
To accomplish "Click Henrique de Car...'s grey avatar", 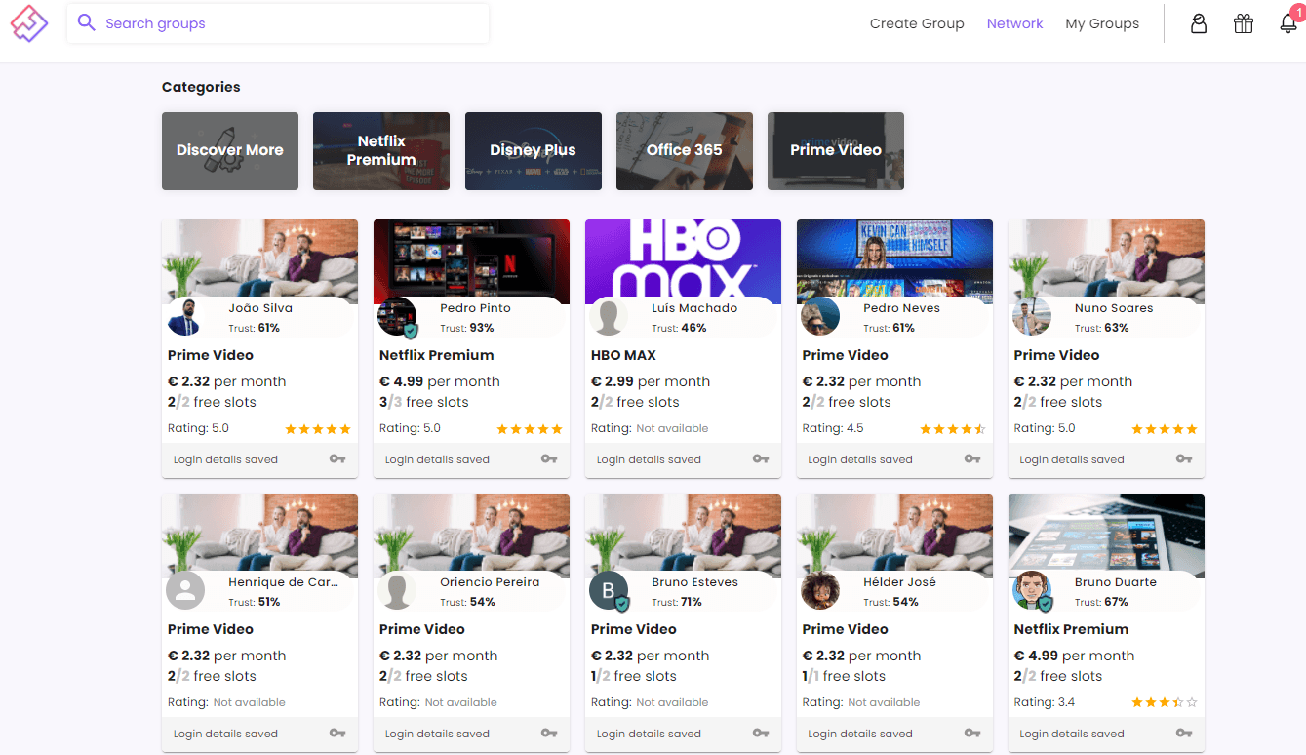I will pyautogui.click(x=185, y=591).
